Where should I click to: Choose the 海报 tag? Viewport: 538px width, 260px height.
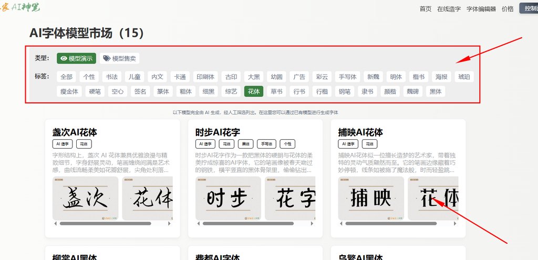(441, 77)
